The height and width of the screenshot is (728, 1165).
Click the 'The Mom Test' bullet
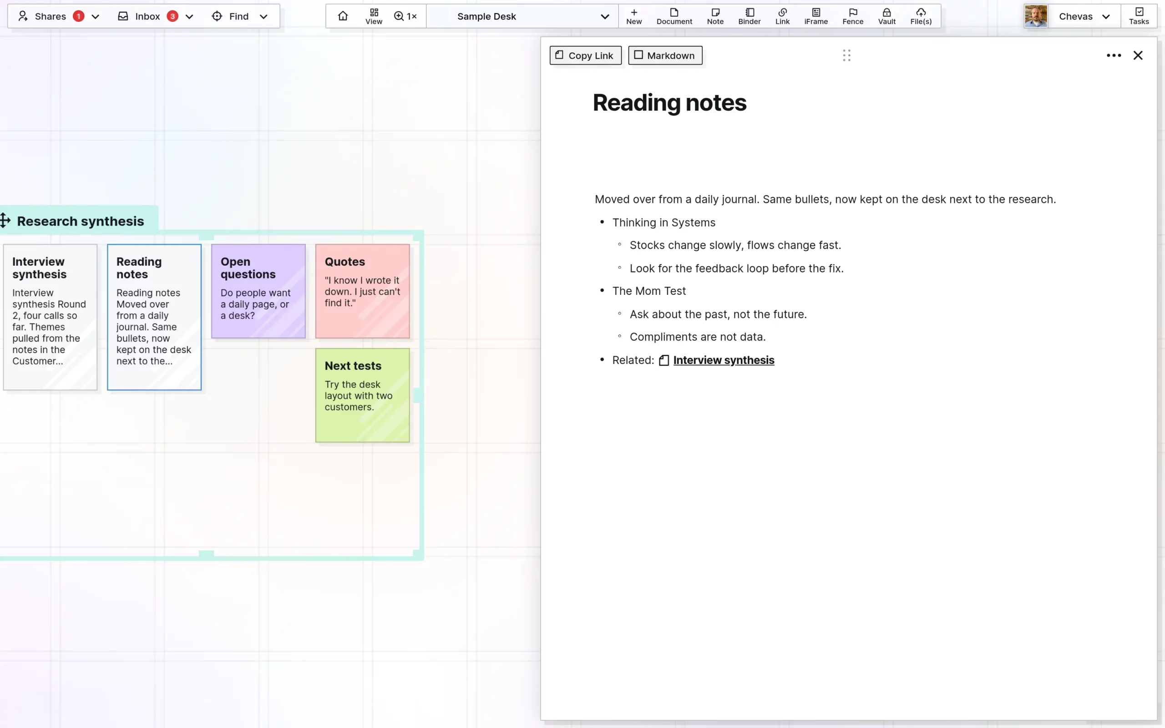point(648,290)
